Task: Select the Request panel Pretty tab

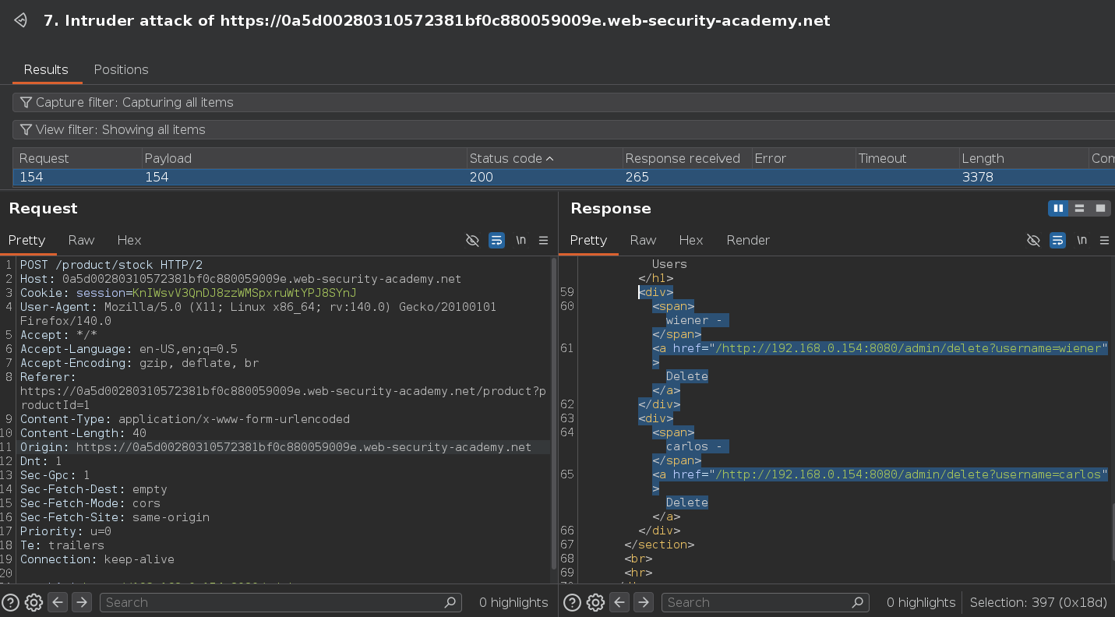Action: [27, 240]
